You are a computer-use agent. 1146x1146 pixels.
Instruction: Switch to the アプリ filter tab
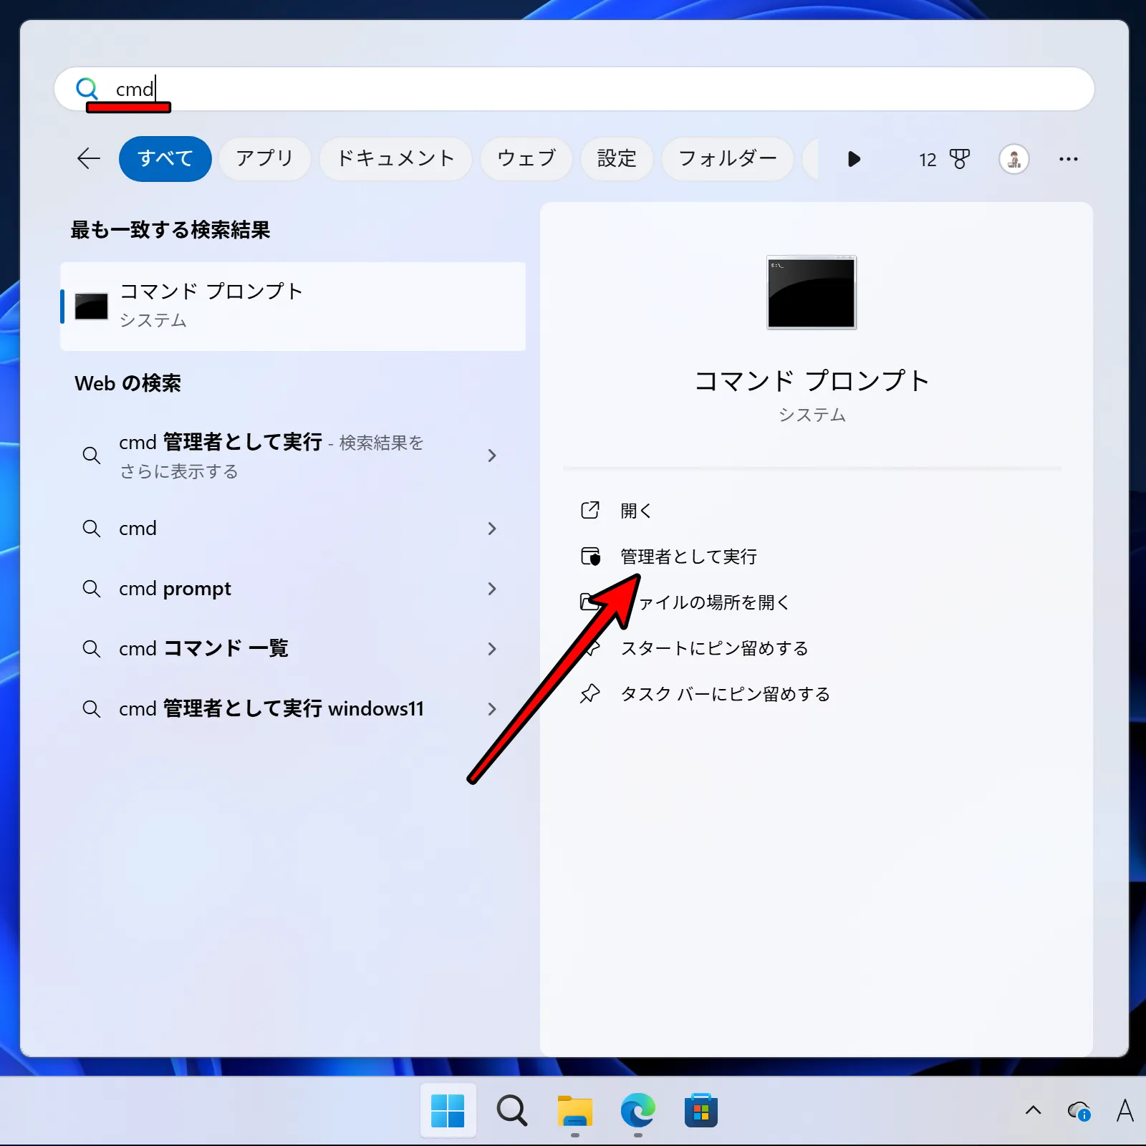[x=264, y=159]
